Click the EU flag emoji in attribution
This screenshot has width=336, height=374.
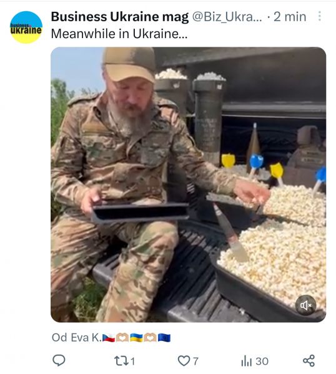coord(164,338)
